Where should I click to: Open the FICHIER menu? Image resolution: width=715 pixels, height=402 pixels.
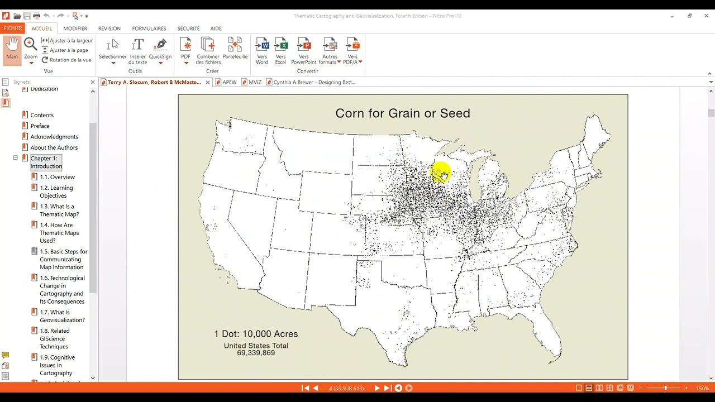(13, 28)
